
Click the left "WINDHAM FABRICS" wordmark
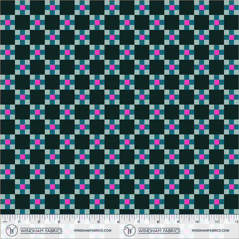point(41,231)
